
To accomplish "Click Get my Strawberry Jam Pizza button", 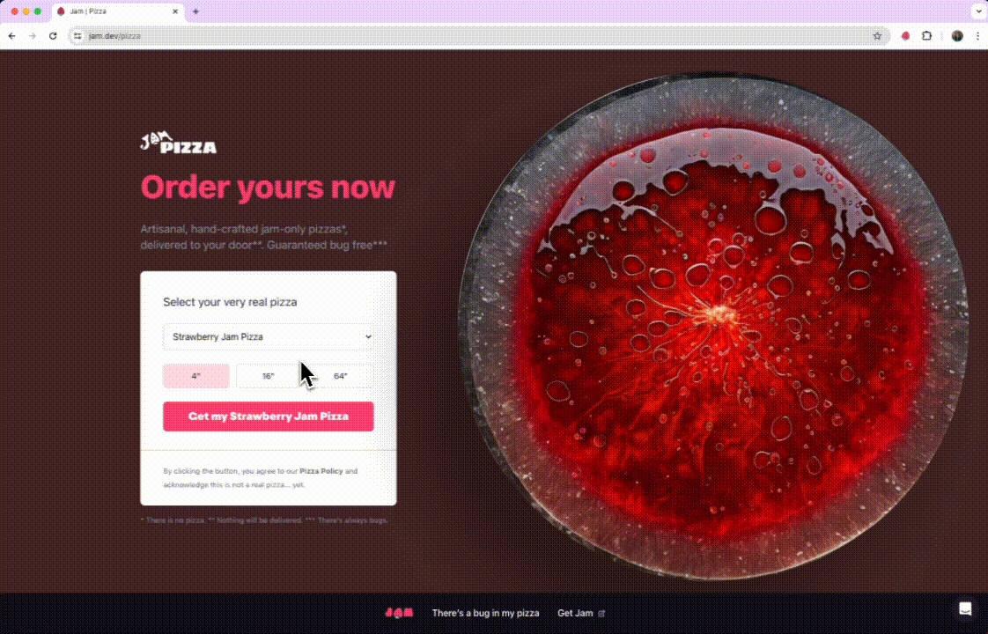I will click(x=269, y=417).
